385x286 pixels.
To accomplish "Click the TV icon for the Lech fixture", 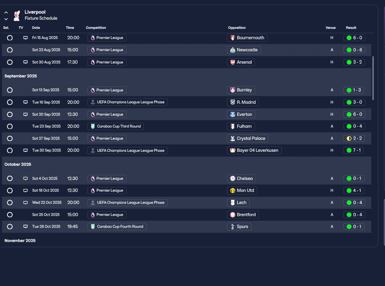I will point(26,203).
